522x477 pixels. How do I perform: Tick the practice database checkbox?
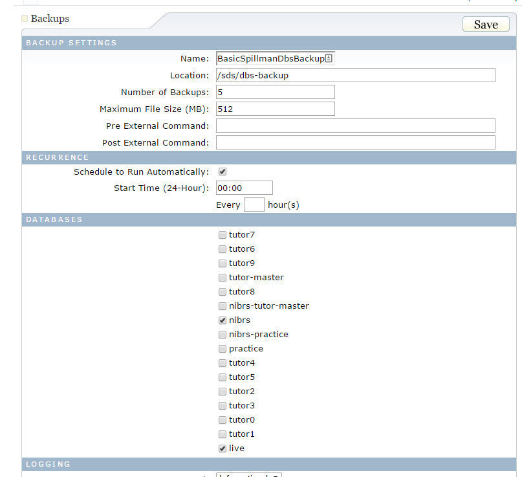click(223, 349)
